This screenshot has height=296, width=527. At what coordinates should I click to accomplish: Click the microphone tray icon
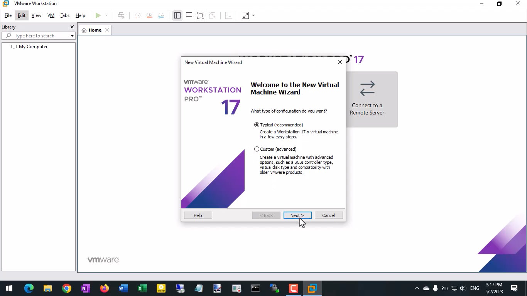pyautogui.click(x=435, y=288)
